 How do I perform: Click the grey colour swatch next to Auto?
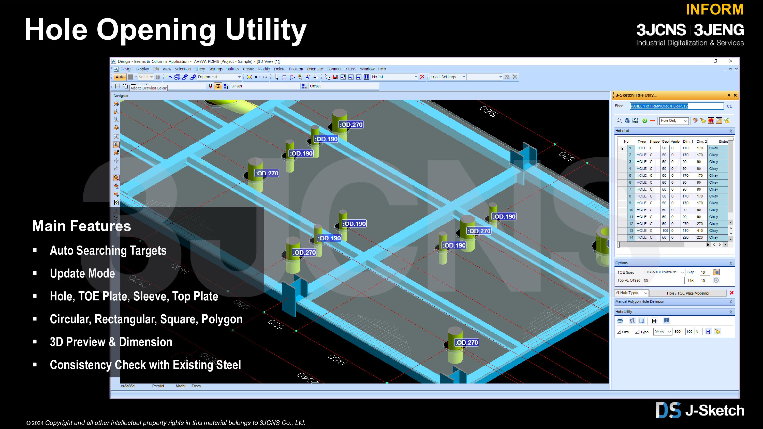[x=130, y=77]
